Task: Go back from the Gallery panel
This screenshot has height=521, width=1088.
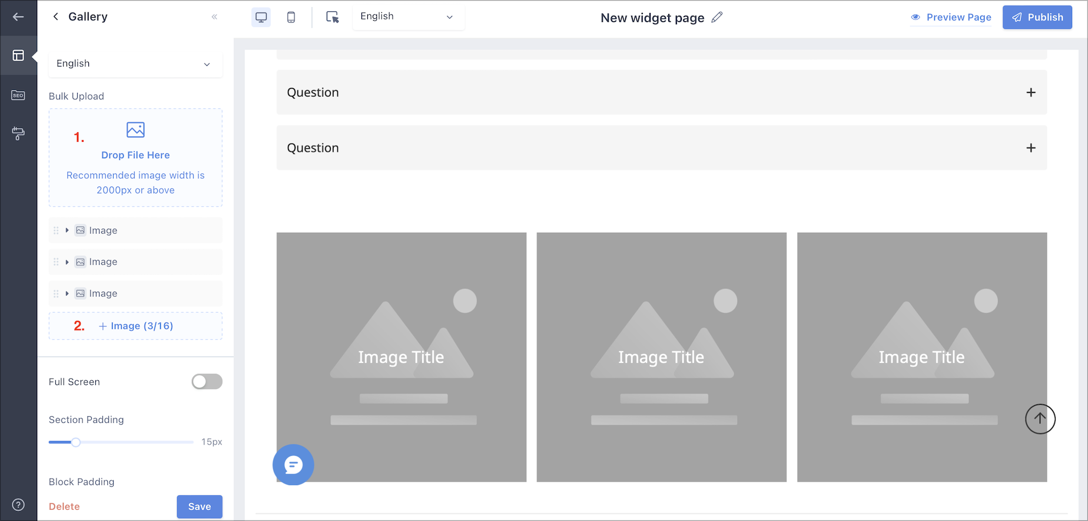Action: tap(55, 16)
